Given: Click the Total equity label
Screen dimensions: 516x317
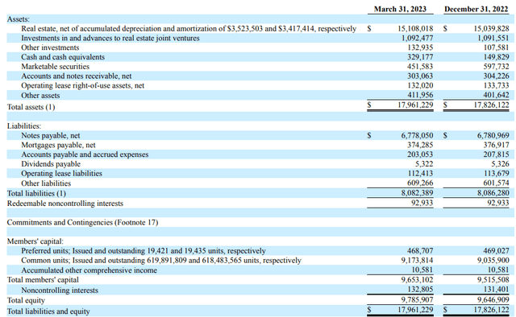Looking at the screenshot, I should point(26,301).
